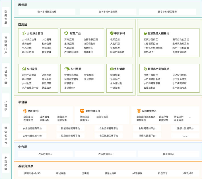The width and height of the screenshot is (202, 179).
Task: Click the 物联网平台 orange icon
Action: (x=25, y=111)
